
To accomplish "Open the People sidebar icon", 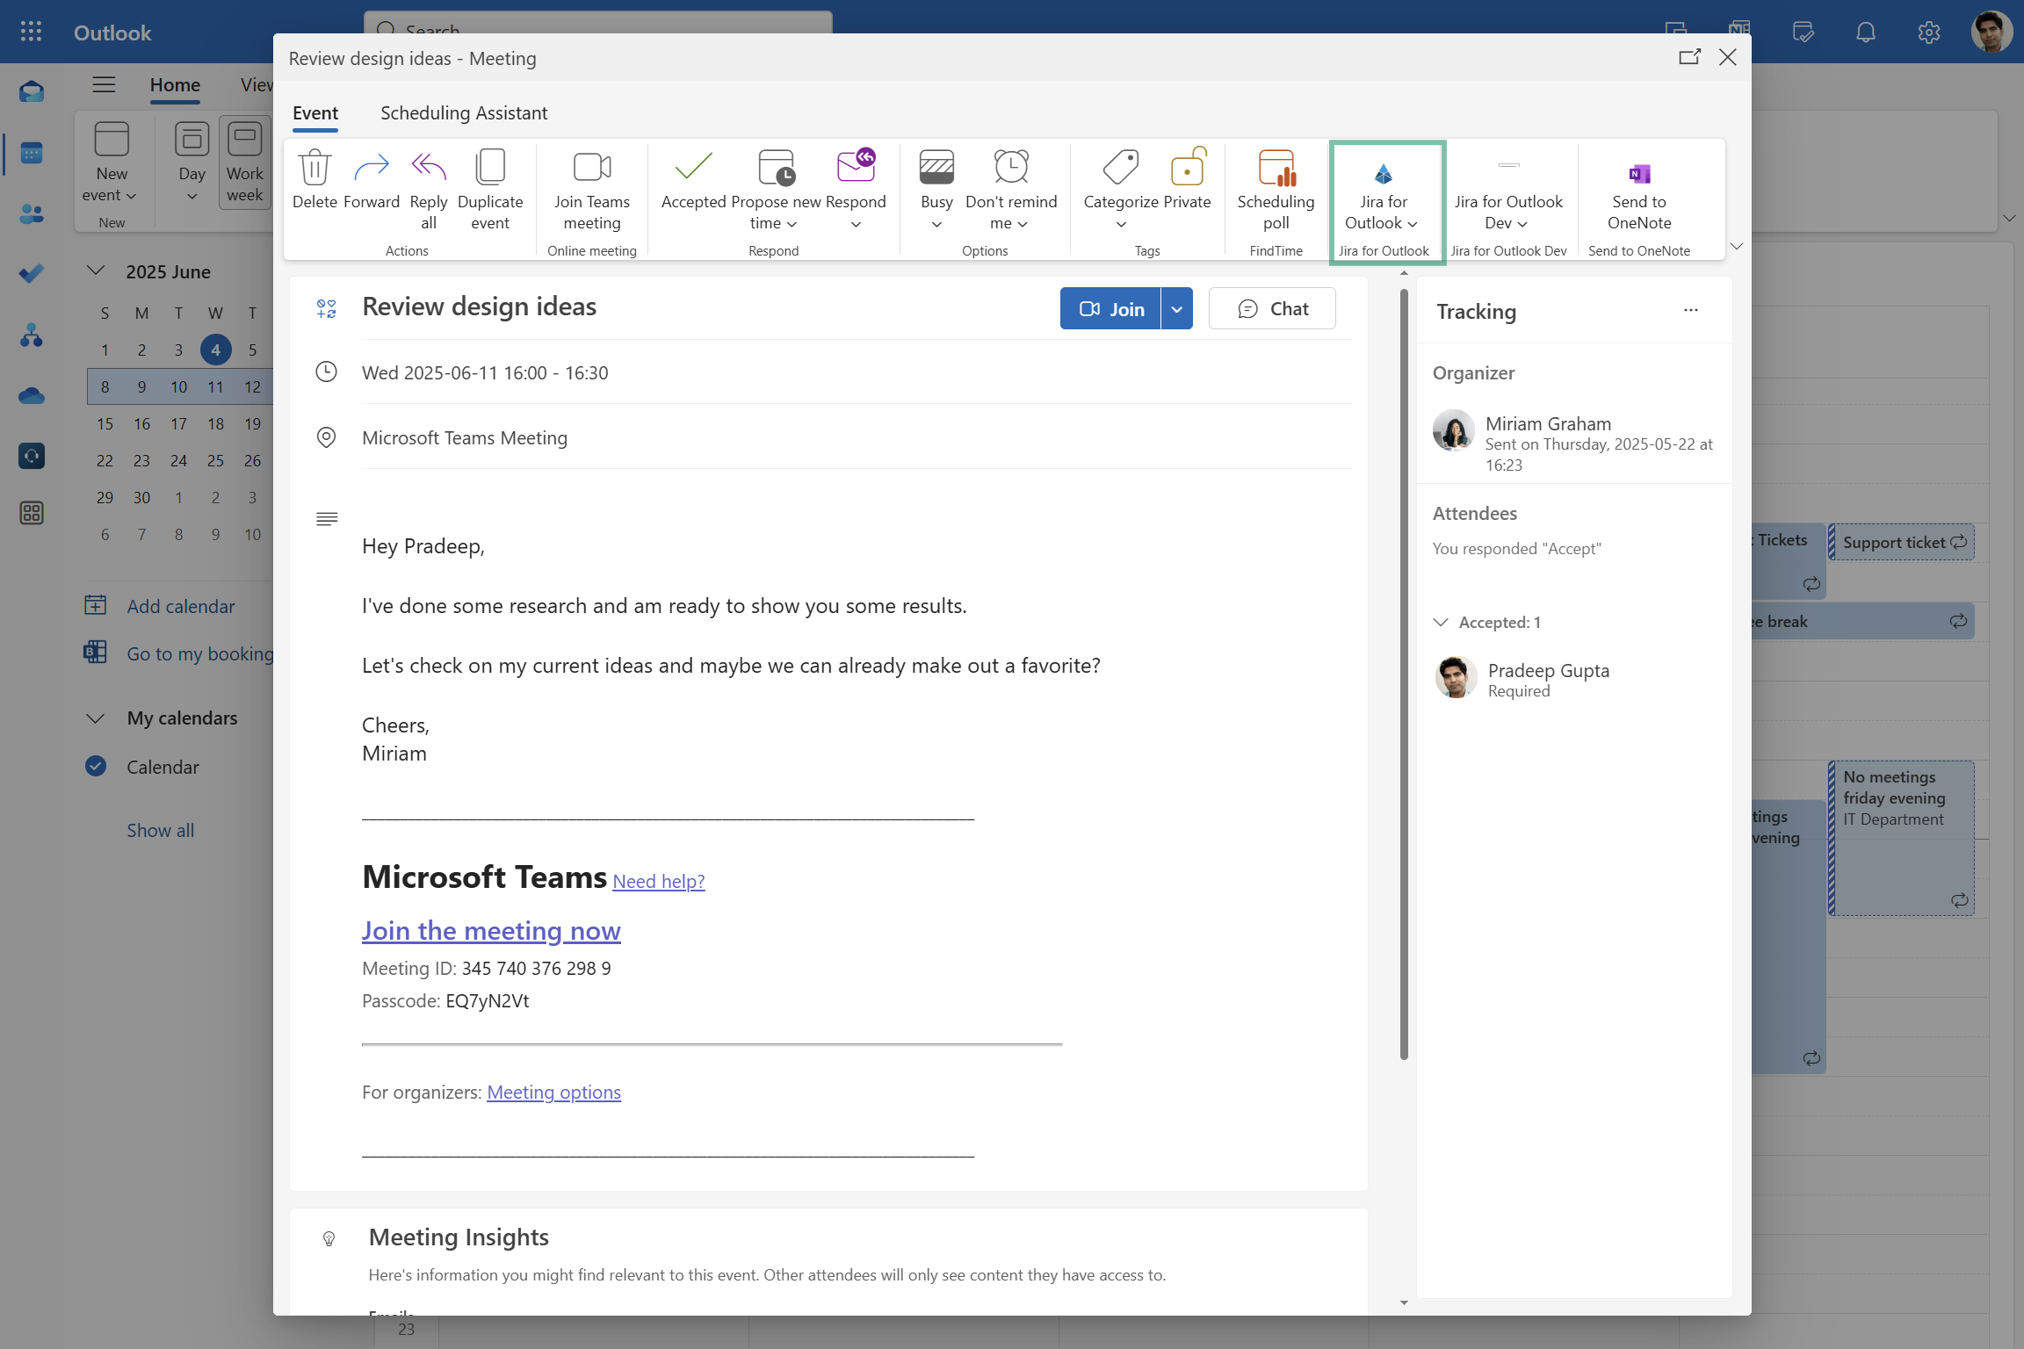I will coord(31,213).
